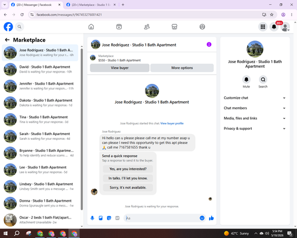Send quick reply 'Yes, are you interested?'
Screen dimensions: 297x238
click(128, 169)
